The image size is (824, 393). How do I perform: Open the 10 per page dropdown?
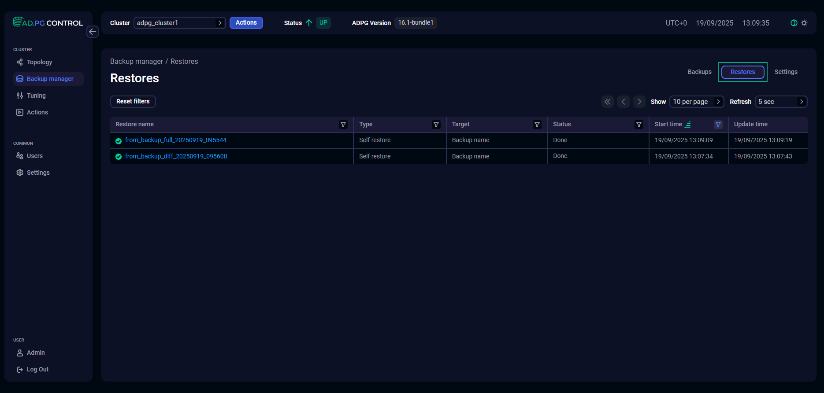coord(696,102)
